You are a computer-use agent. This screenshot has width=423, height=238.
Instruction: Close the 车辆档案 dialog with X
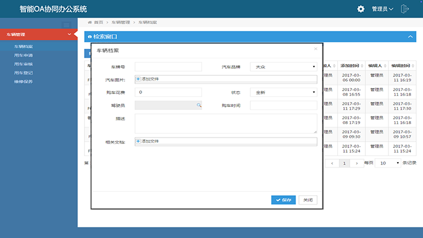315,49
